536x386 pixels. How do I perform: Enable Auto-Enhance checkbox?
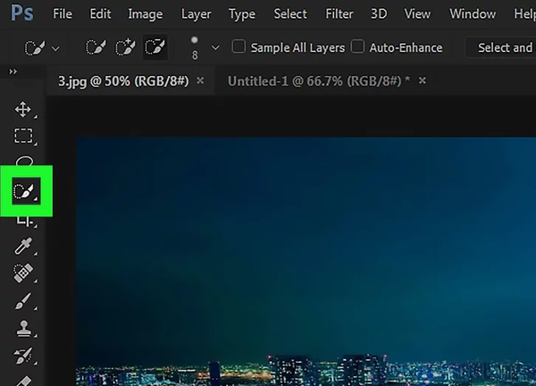(x=357, y=46)
